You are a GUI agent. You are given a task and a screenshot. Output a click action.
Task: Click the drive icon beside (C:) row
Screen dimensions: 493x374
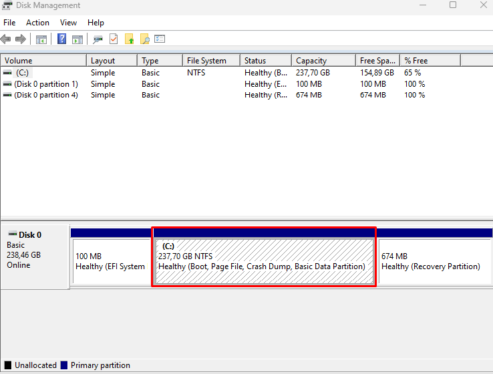point(7,73)
